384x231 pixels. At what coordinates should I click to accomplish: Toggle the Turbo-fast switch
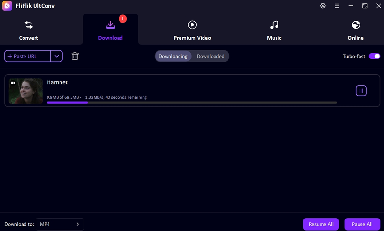click(374, 56)
